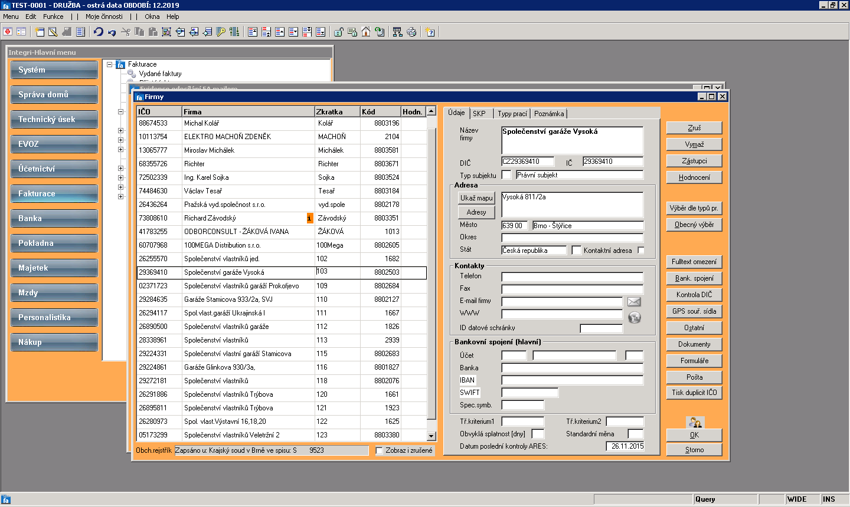Toggle the Typ subjektu checkbox
This screenshot has width=850, height=507.
[506, 175]
